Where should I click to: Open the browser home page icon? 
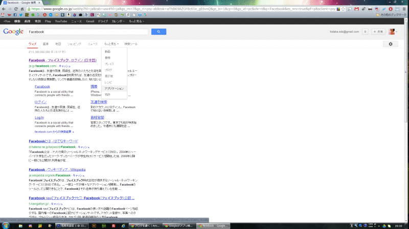pyautogui.click(x=22, y=9)
